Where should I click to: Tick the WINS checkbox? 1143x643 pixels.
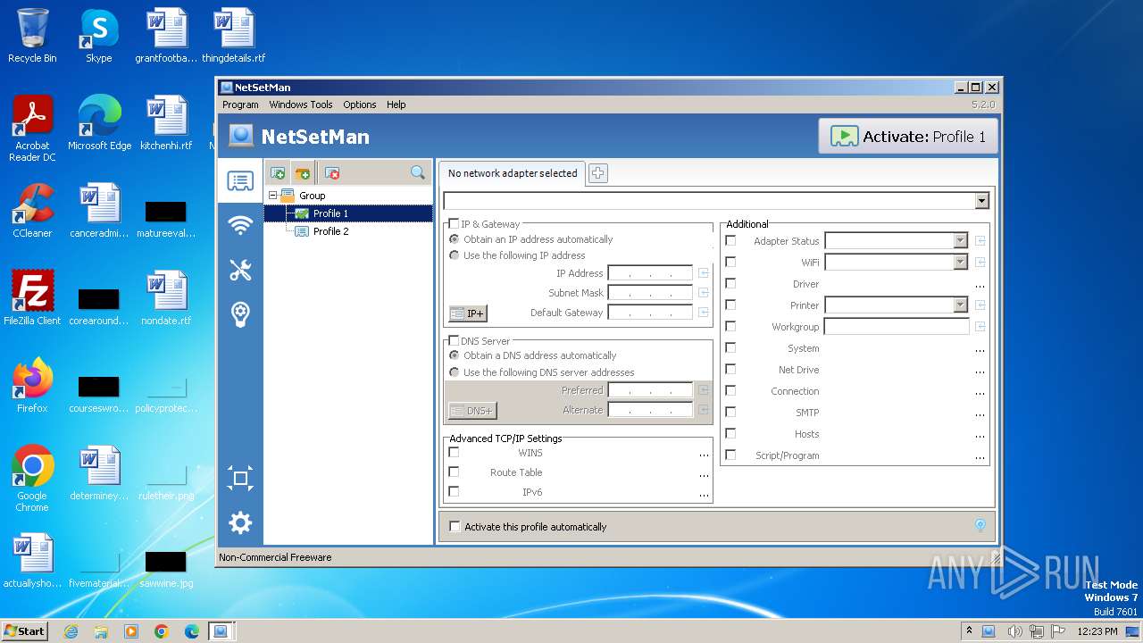coord(454,453)
